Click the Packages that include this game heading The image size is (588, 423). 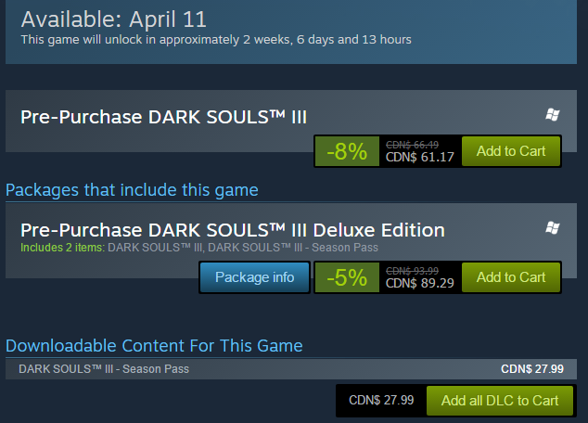[x=132, y=190]
